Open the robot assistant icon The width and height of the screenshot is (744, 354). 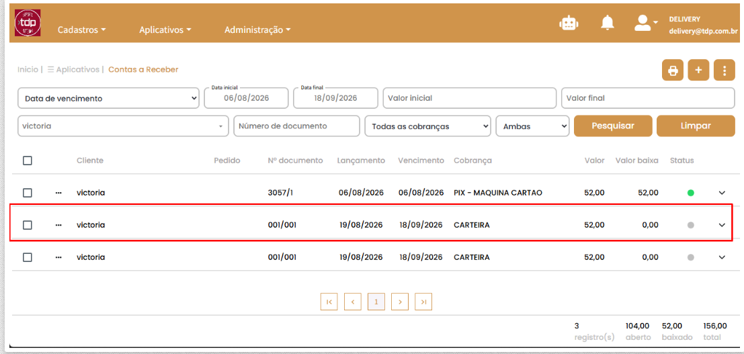[x=569, y=23]
